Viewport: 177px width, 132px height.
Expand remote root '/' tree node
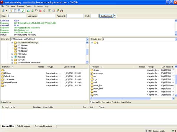coord(92,43)
